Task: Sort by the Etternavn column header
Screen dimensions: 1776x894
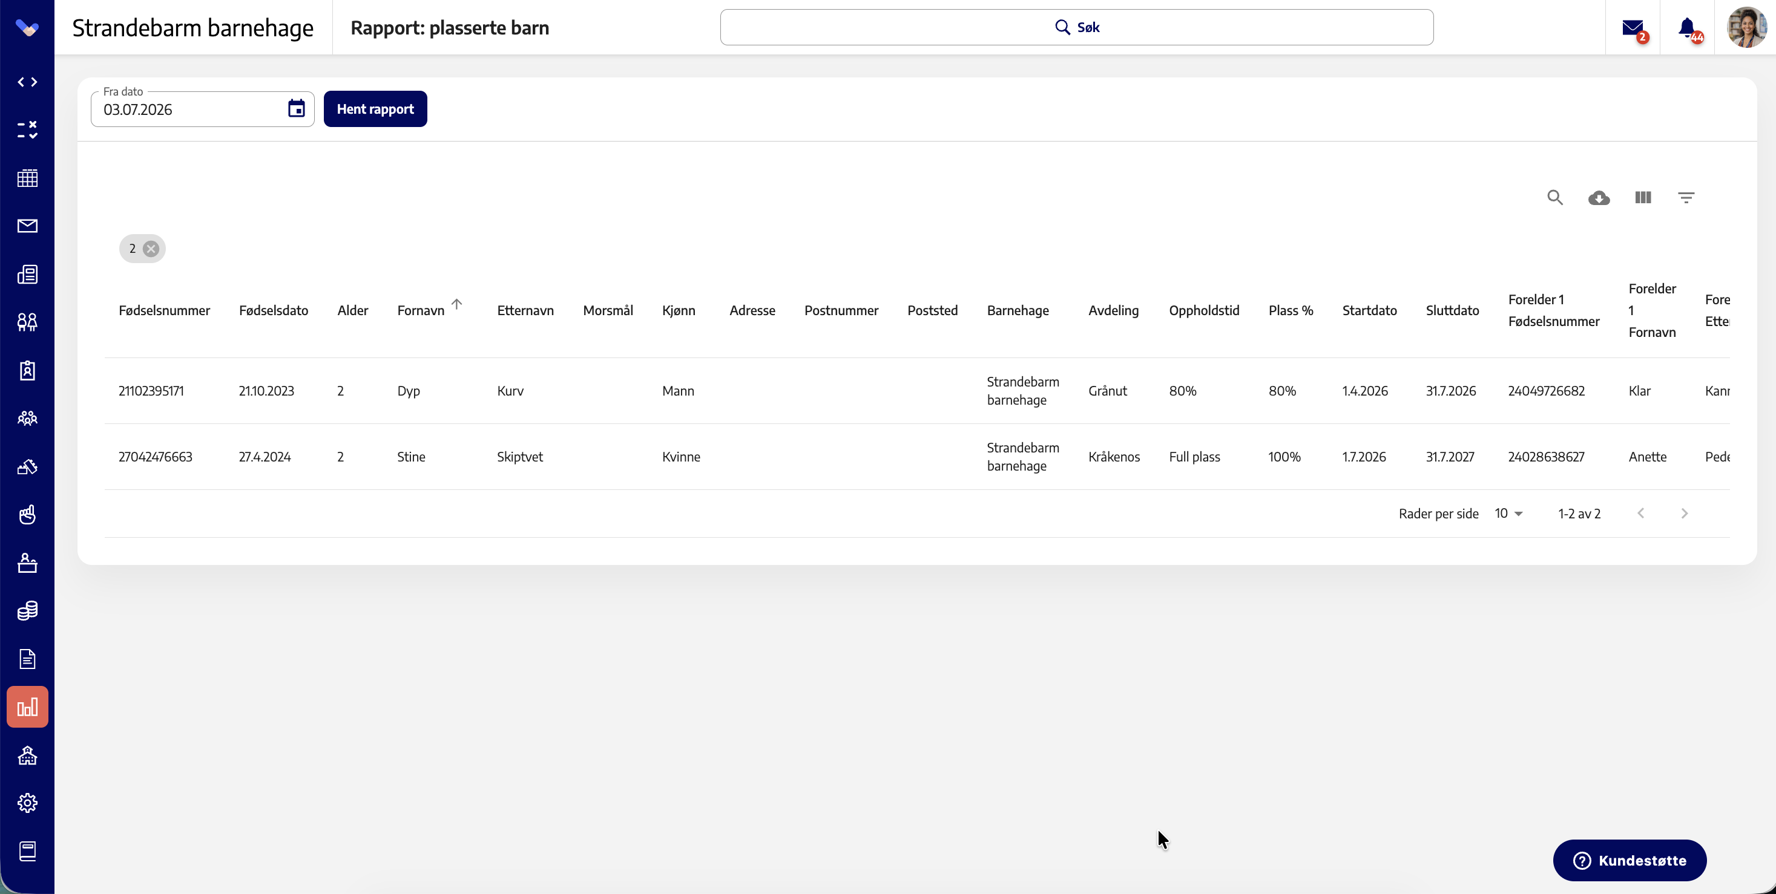Action: click(525, 311)
